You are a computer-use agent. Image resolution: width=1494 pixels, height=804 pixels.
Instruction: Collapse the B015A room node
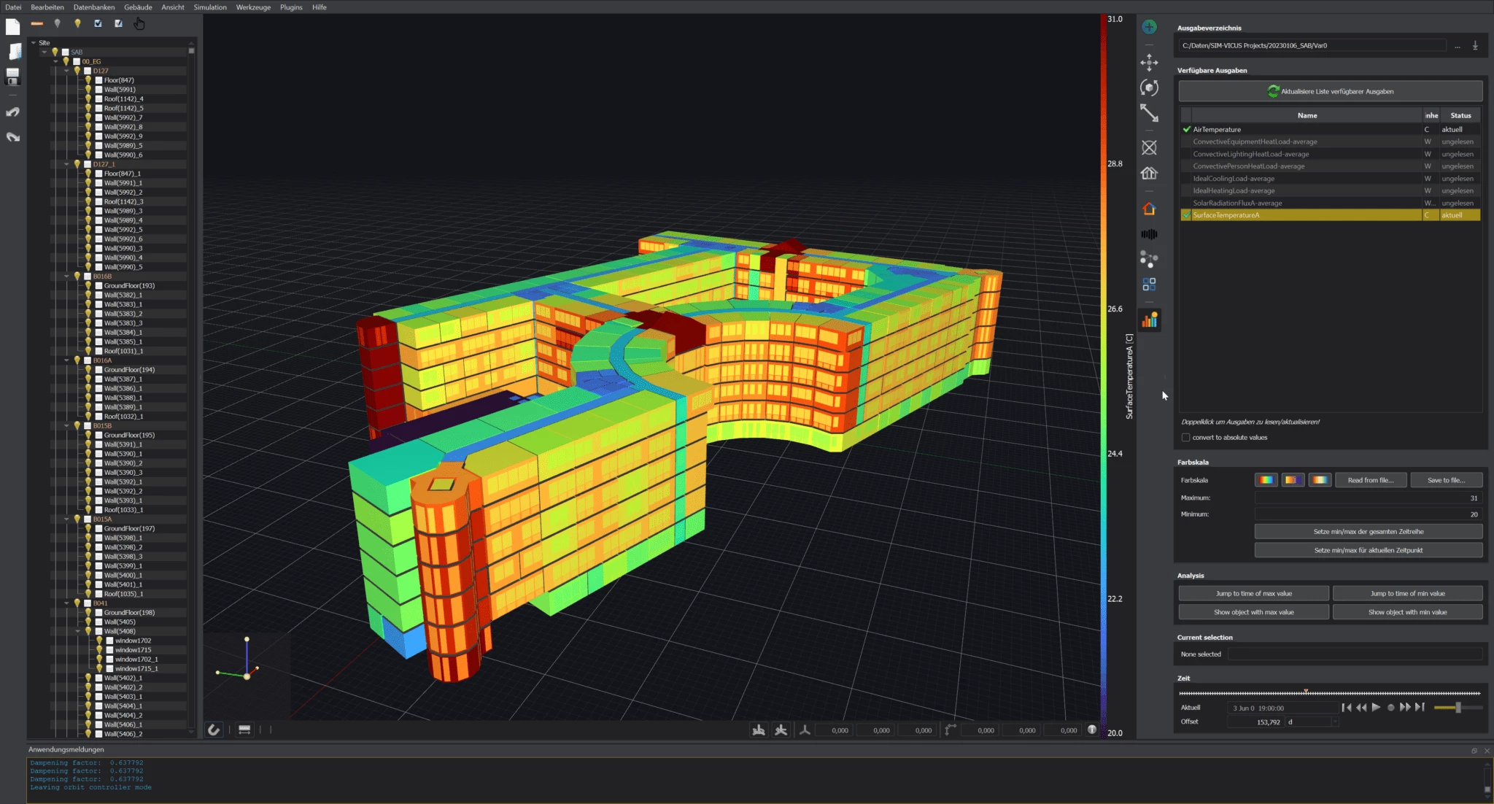66,519
